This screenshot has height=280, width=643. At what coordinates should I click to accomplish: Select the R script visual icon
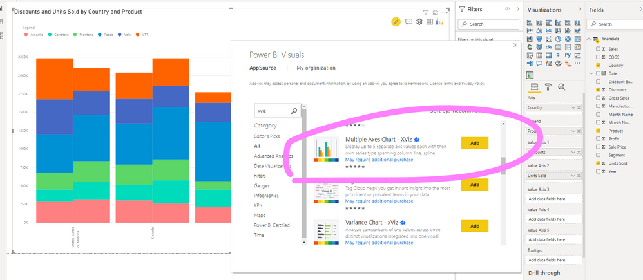[558, 55]
